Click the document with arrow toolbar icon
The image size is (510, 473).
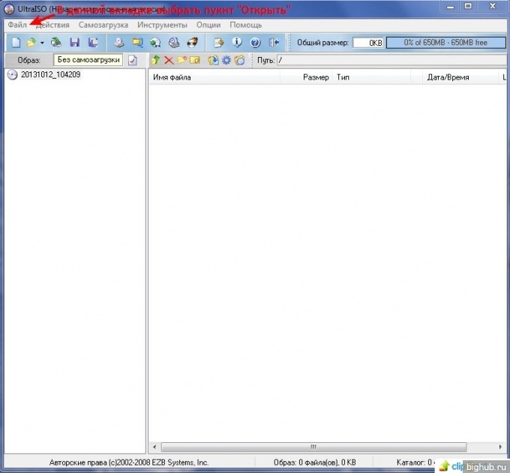pyautogui.click(x=218, y=43)
